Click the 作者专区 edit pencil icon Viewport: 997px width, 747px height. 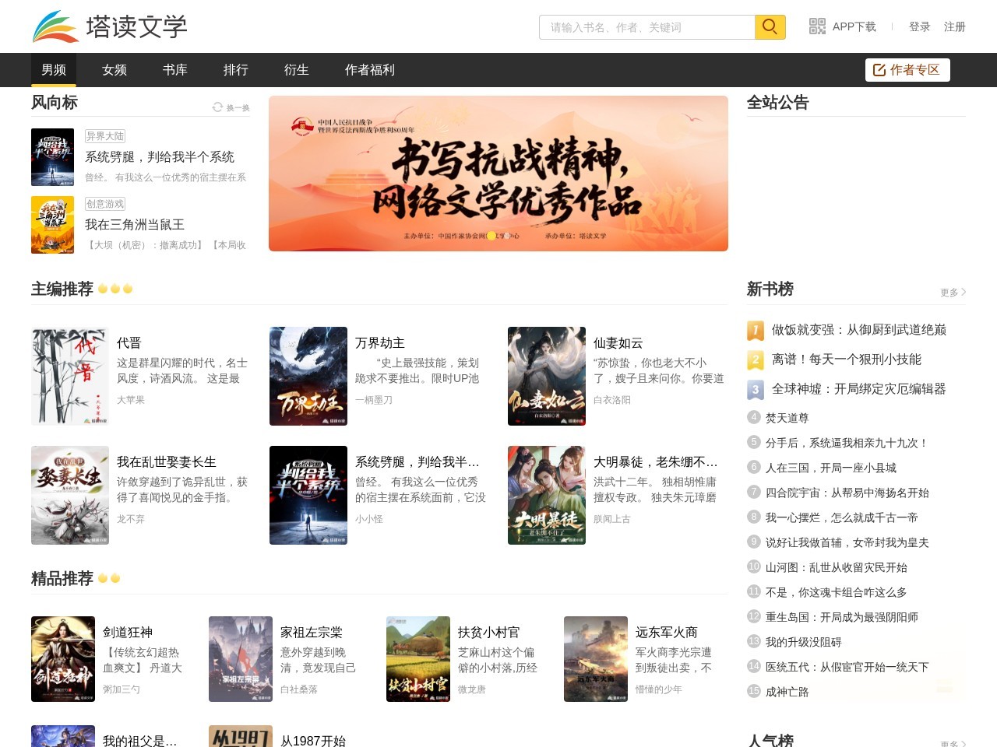[879, 70]
